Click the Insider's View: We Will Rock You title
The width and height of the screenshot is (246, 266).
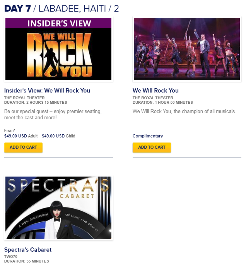(47, 91)
